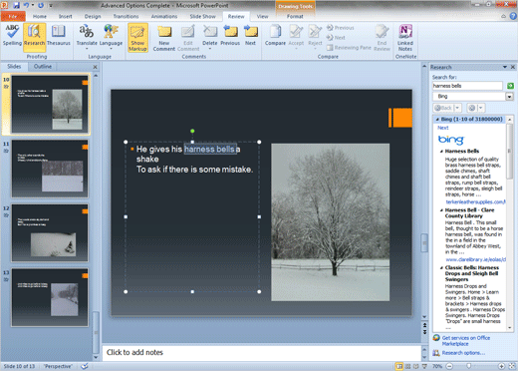Click the Translate icon
This screenshot has width=518, height=371.
(x=87, y=36)
